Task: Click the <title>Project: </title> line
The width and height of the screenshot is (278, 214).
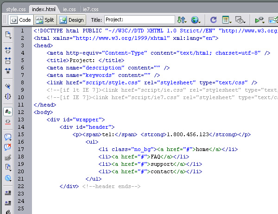Action: [x=85, y=61]
